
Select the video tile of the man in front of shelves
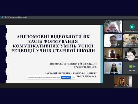131,40
